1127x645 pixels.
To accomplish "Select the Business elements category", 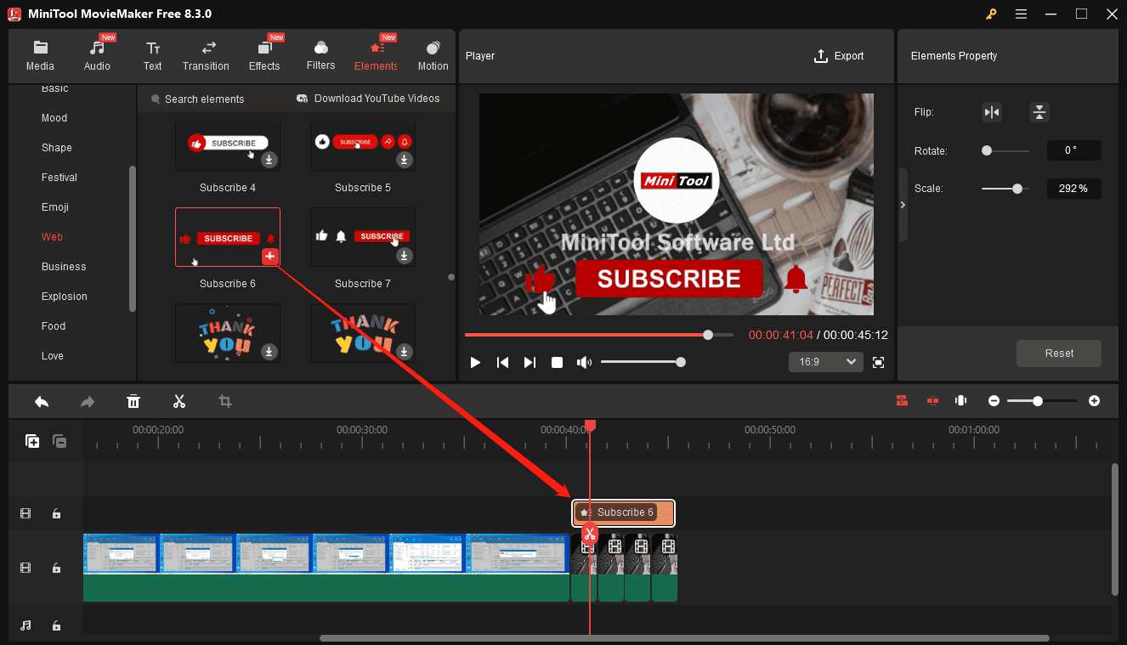I will coord(64,267).
